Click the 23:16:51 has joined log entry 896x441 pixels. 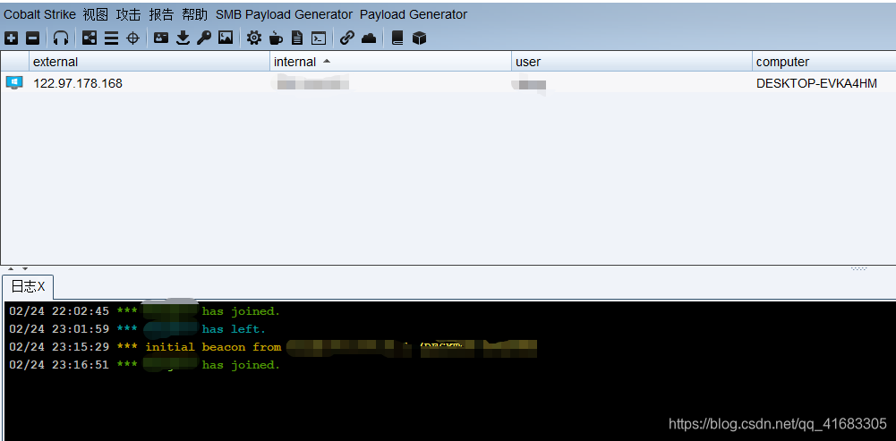click(145, 364)
